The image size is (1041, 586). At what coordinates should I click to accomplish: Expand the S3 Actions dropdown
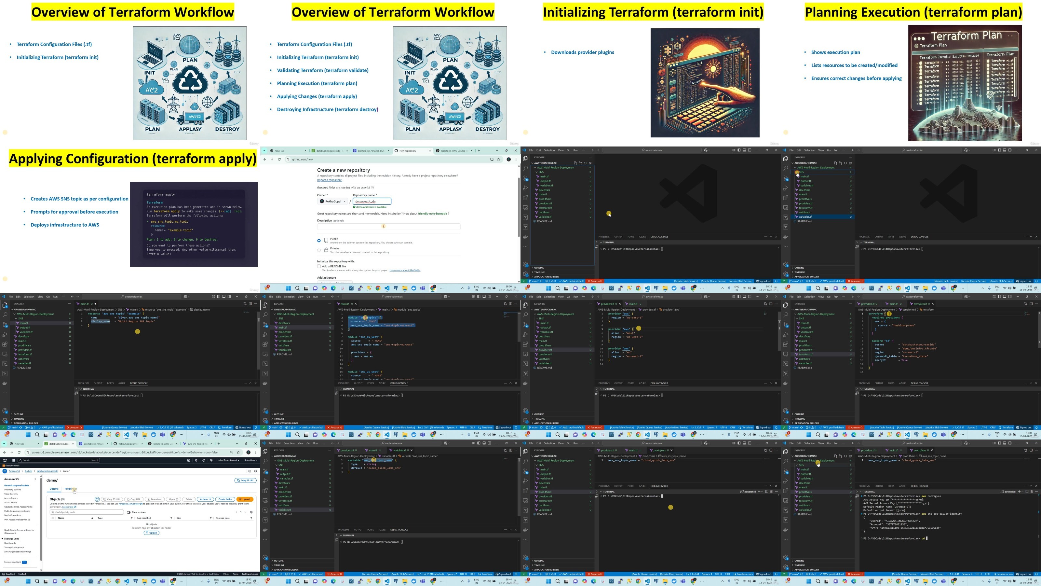coord(206,499)
